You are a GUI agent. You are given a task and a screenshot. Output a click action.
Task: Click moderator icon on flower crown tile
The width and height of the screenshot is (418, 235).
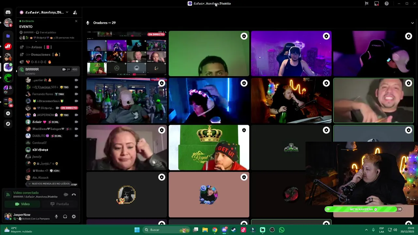[x=244, y=83]
